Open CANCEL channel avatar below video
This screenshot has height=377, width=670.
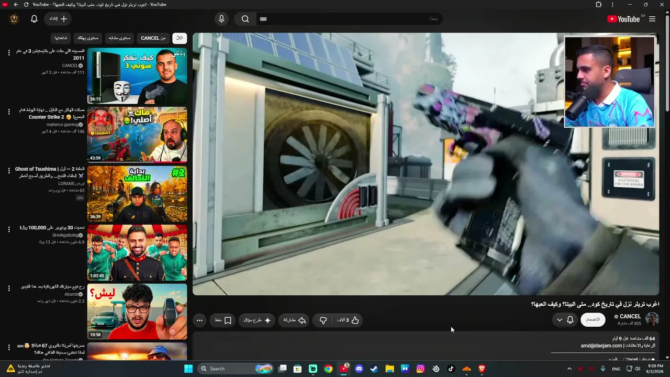[x=652, y=319]
